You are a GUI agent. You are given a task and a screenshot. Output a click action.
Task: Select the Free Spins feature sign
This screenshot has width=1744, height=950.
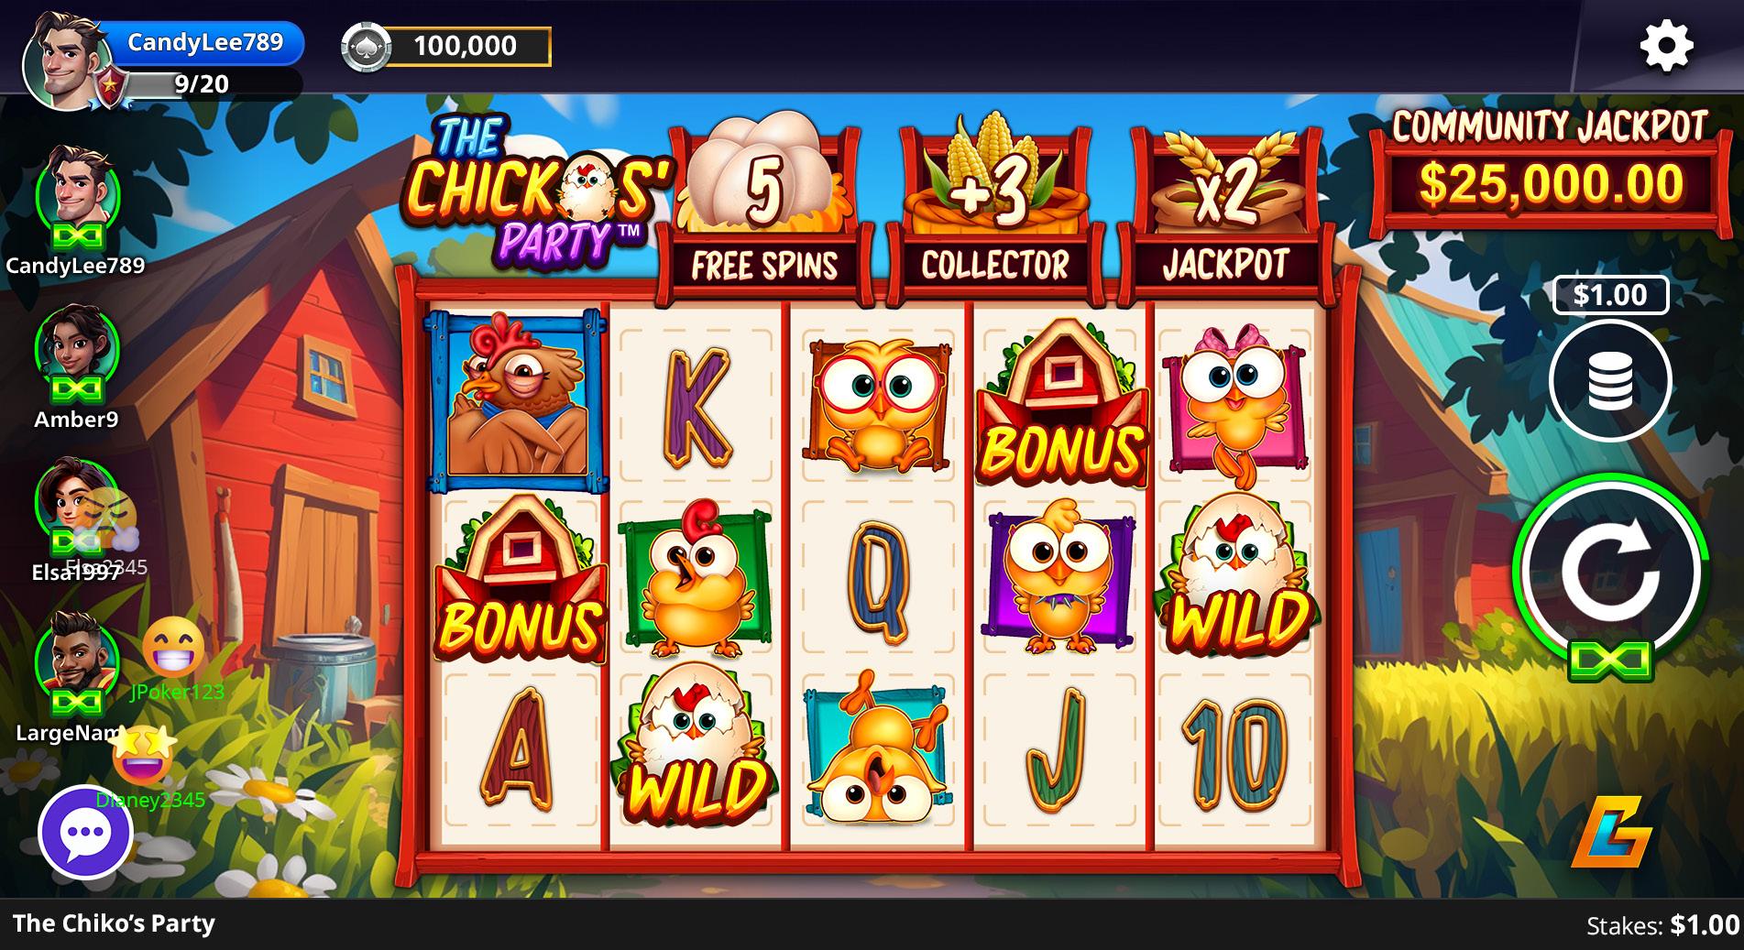(x=764, y=213)
